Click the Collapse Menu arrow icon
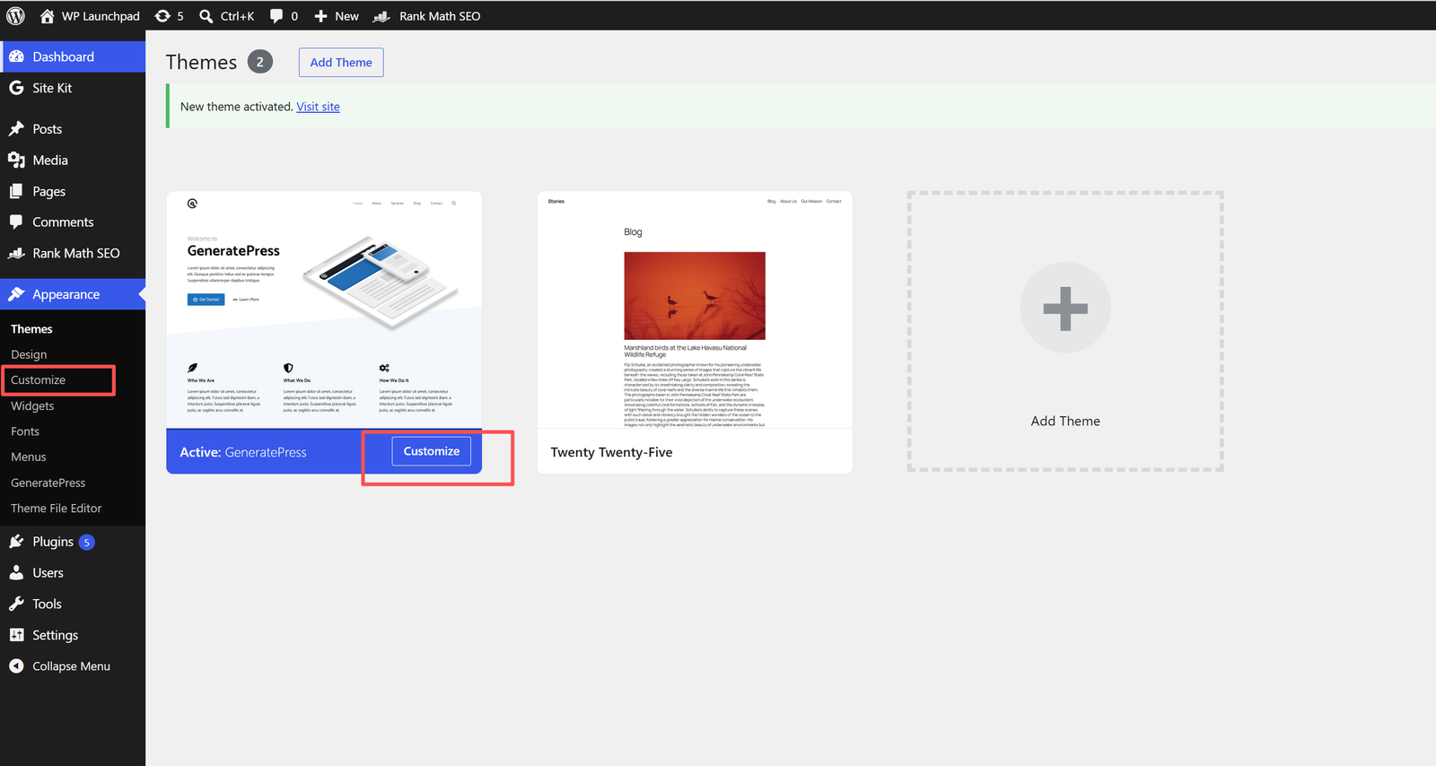Viewport: 1436px width, 766px height. (16, 666)
